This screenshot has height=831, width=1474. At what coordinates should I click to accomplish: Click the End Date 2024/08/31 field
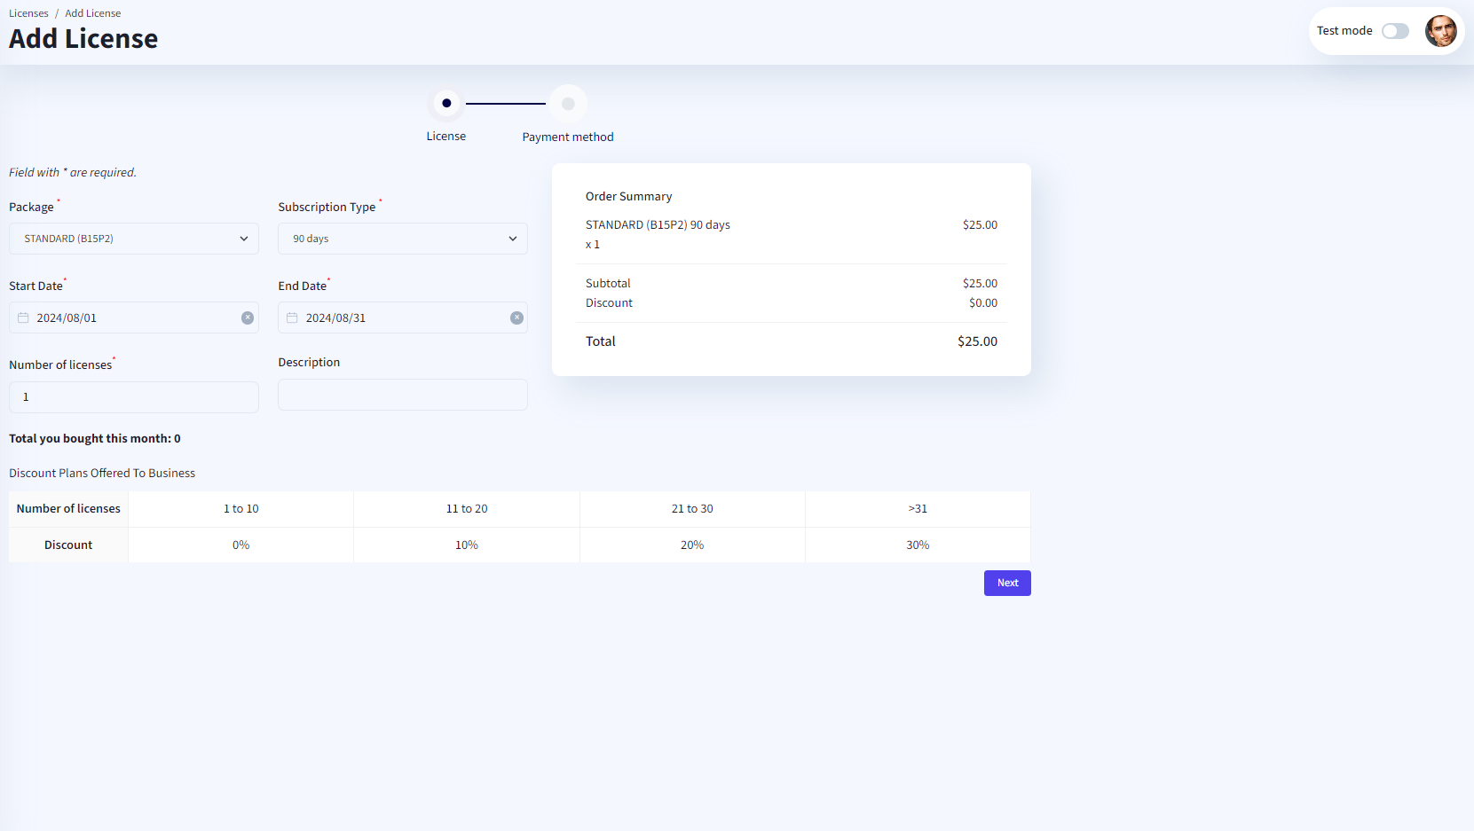point(402,318)
